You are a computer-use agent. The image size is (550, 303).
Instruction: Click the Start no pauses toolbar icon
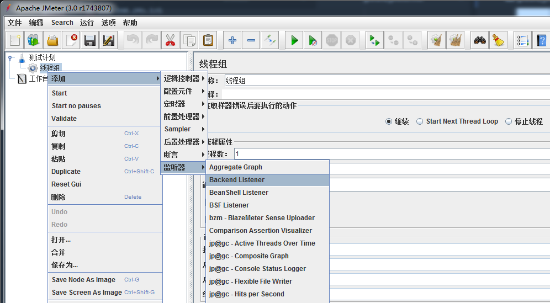point(313,40)
